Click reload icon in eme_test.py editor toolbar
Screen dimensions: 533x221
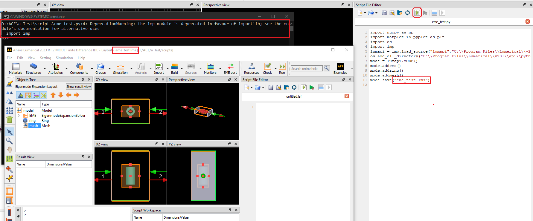pyautogui.click(x=408, y=13)
